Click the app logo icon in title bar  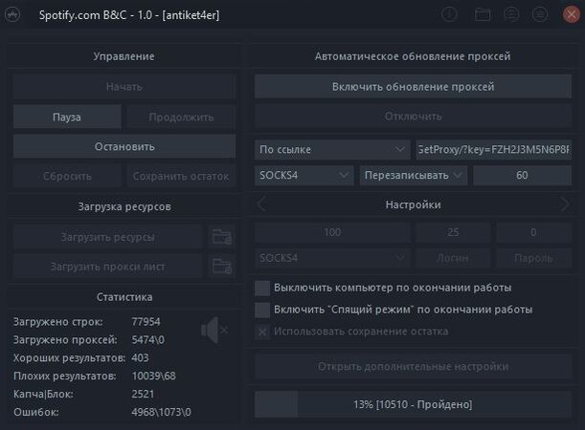click(12, 15)
